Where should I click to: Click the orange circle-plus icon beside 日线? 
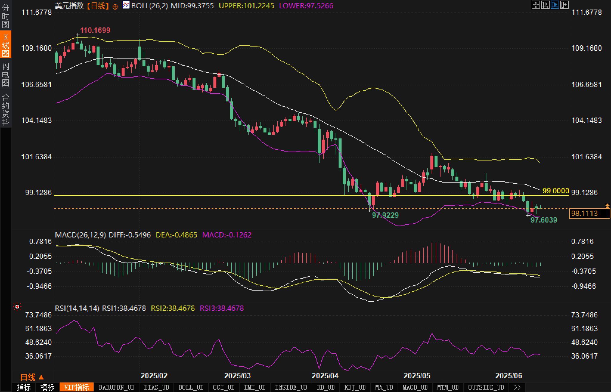(115, 7)
